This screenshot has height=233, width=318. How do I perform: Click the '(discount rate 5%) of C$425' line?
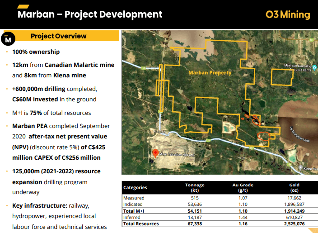pyautogui.click(x=59, y=147)
